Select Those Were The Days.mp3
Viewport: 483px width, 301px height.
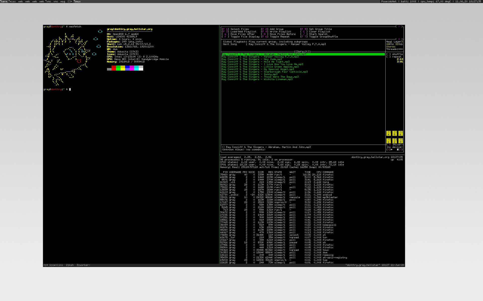click(260, 77)
